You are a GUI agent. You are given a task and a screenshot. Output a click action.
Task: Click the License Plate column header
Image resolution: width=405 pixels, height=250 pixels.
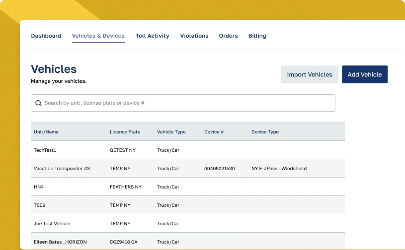pyautogui.click(x=125, y=132)
